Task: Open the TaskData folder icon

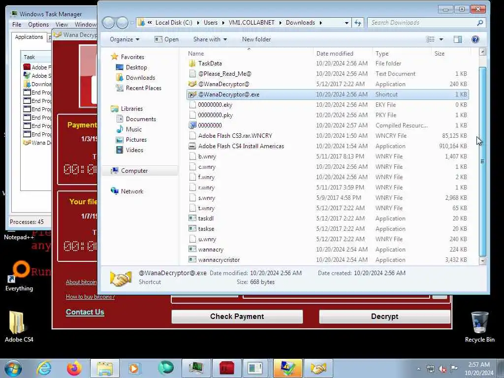Action: [x=192, y=63]
